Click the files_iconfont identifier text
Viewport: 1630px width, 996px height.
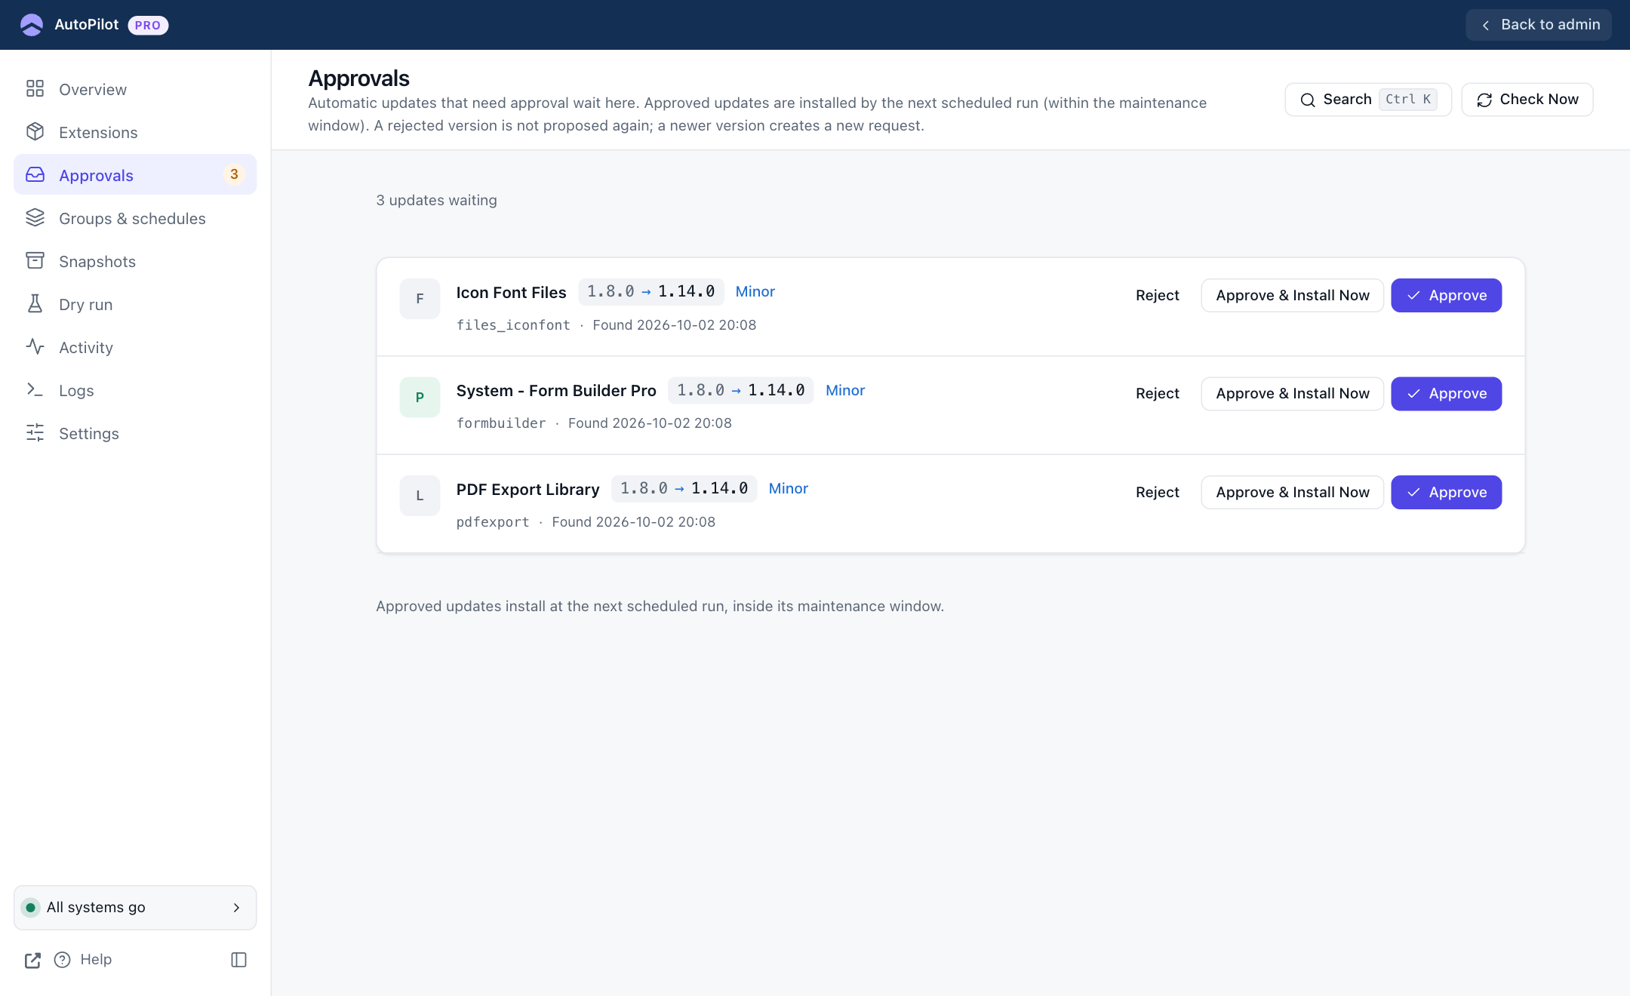pyautogui.click(x=513, y=325)
